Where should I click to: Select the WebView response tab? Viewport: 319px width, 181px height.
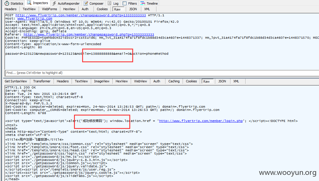click(140, 81)
